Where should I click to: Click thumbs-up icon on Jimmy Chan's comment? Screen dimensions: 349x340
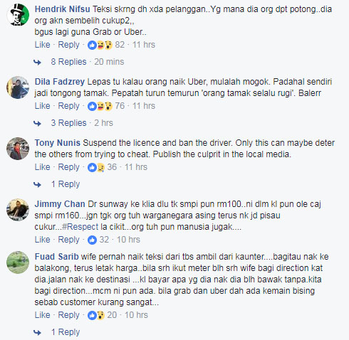(92, 240)
